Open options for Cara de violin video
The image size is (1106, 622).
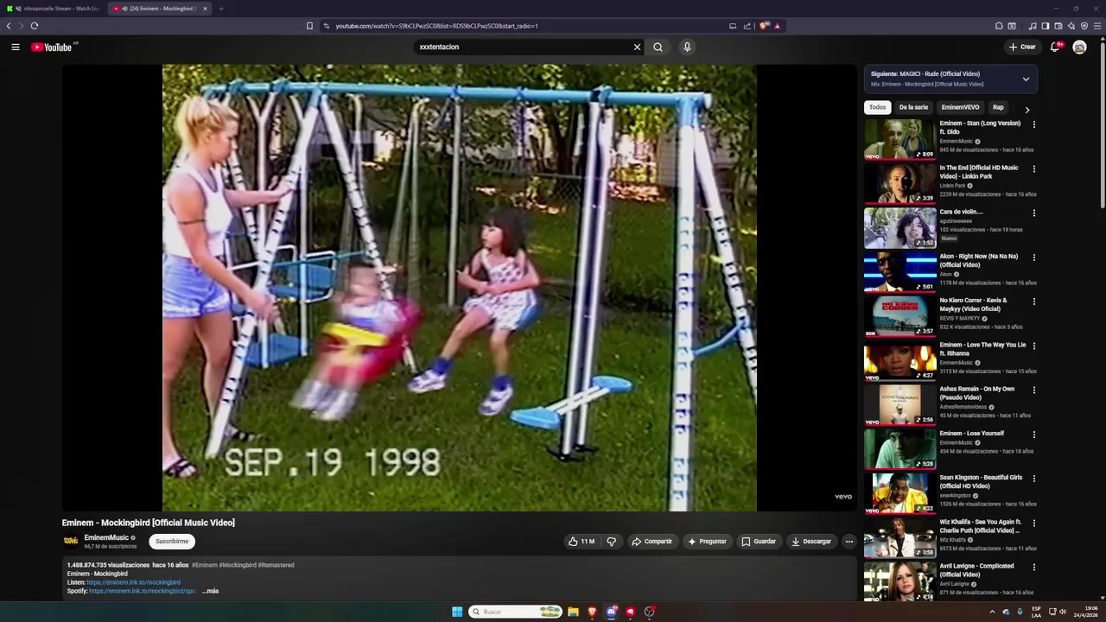pos(1033,213)
